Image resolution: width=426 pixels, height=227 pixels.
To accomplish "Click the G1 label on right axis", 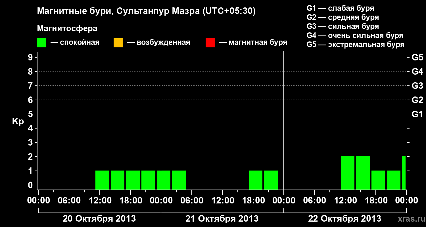I will [417, 114].
